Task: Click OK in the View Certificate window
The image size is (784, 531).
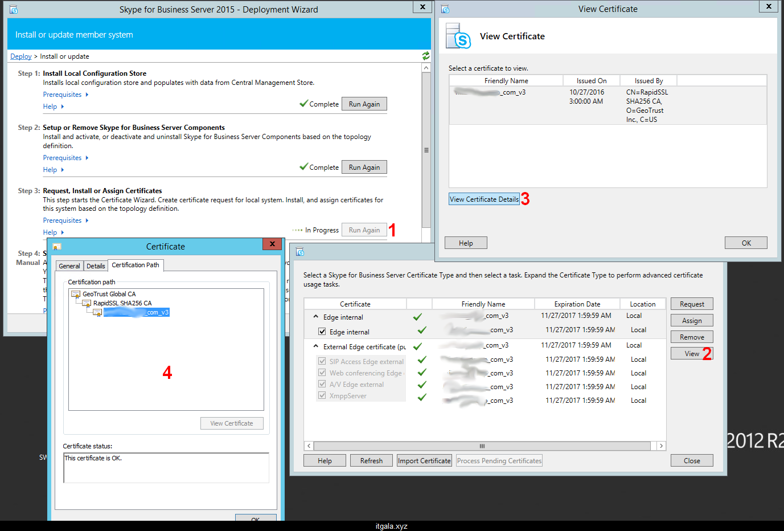Action: click(x=746, y=243)
